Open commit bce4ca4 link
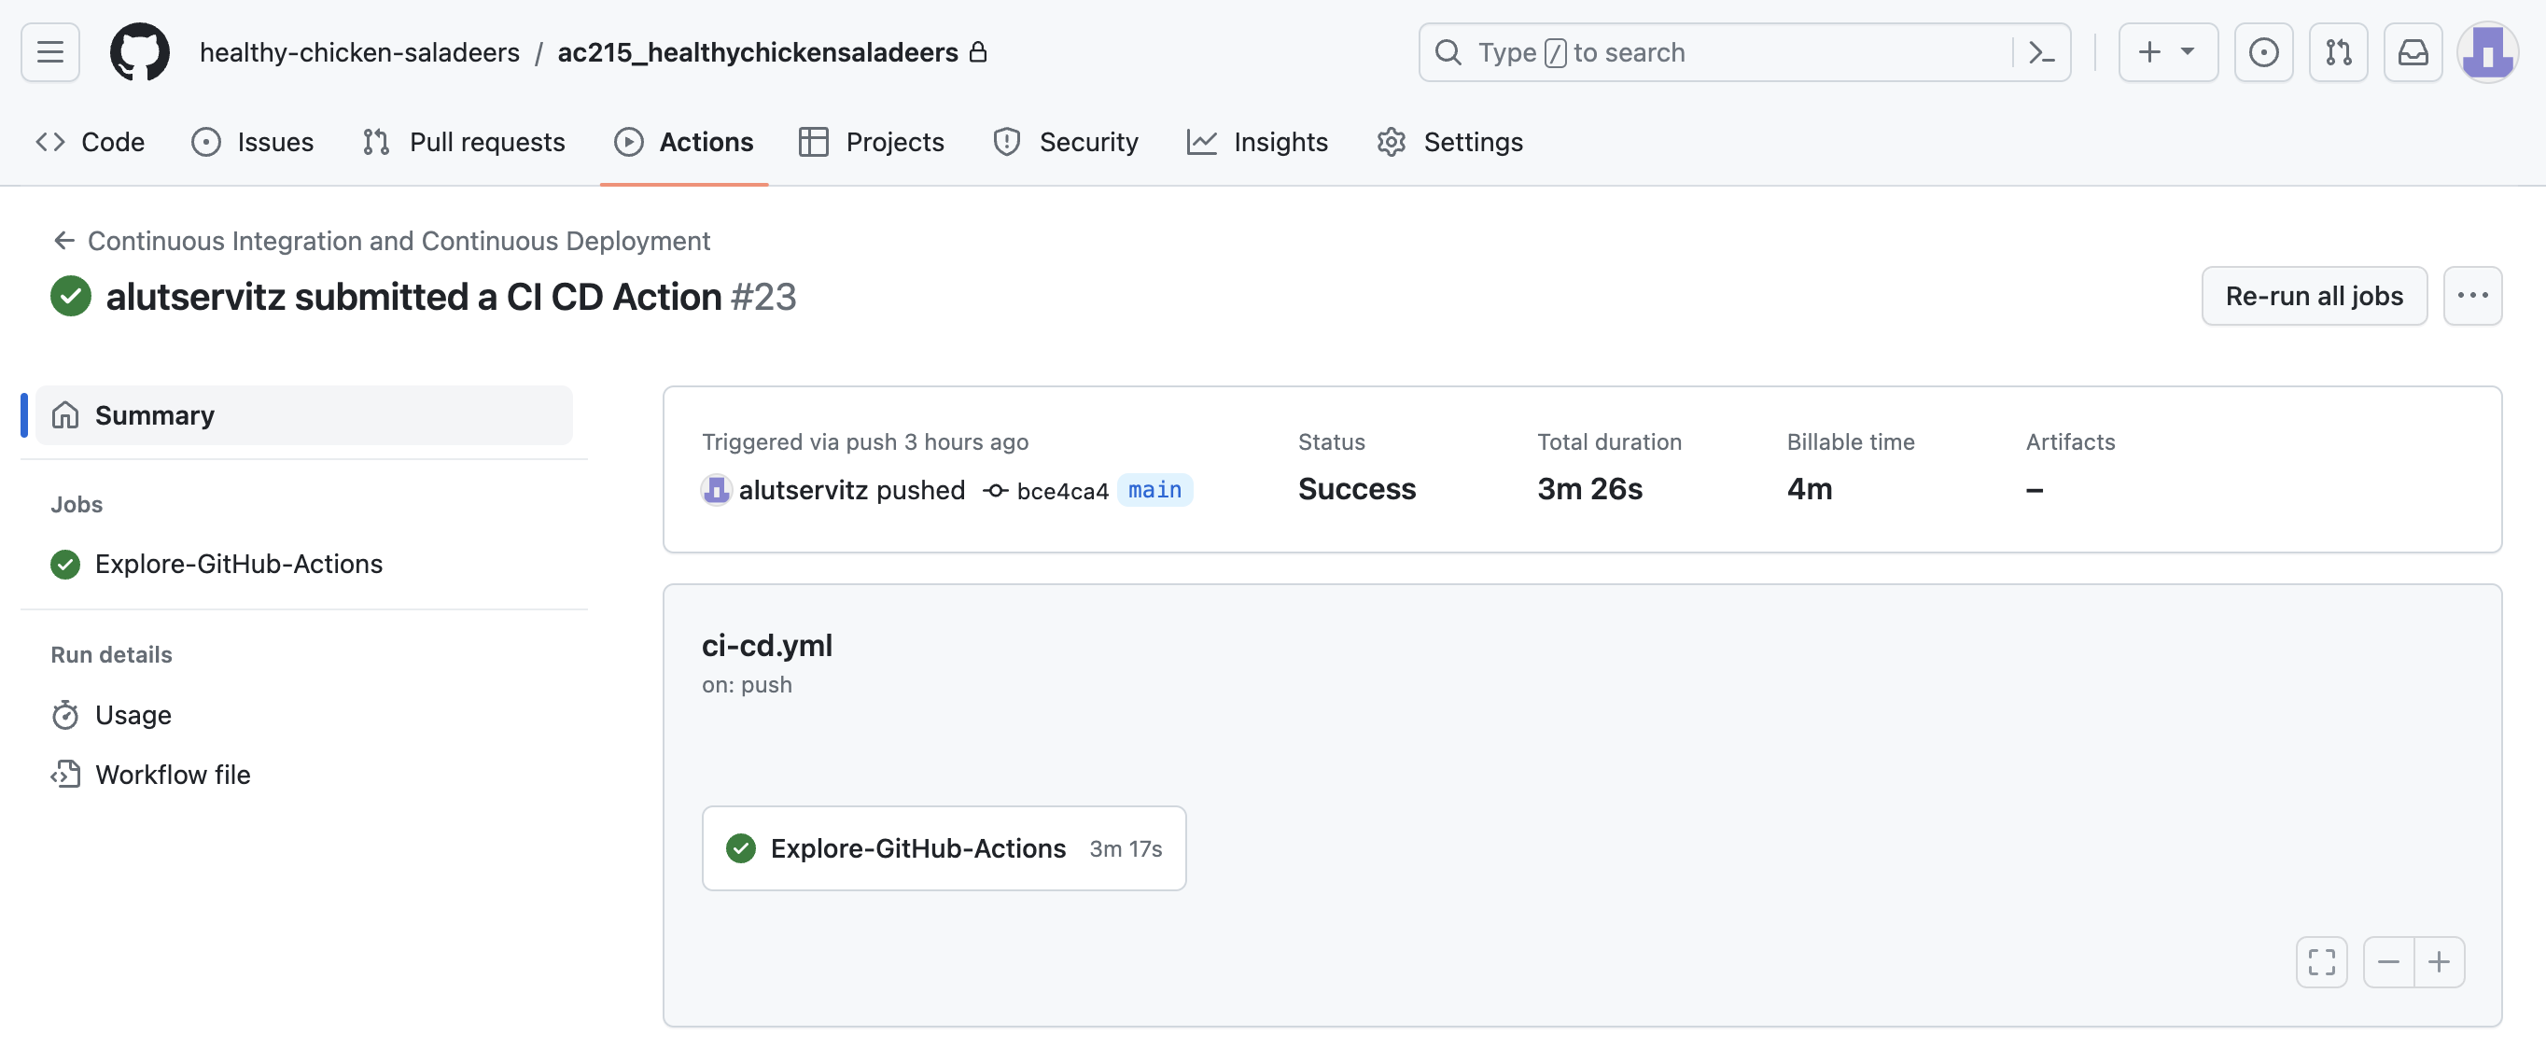The height and width of the screenshot is (1049, 2546). pyautogui.click(x=1061, y=492)
